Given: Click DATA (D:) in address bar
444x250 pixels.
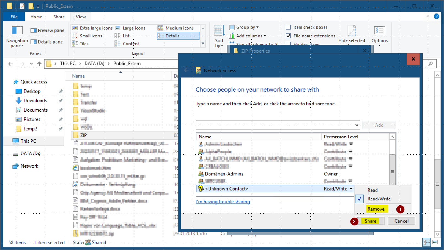Looking at the screenshot, I should point(94,64).
